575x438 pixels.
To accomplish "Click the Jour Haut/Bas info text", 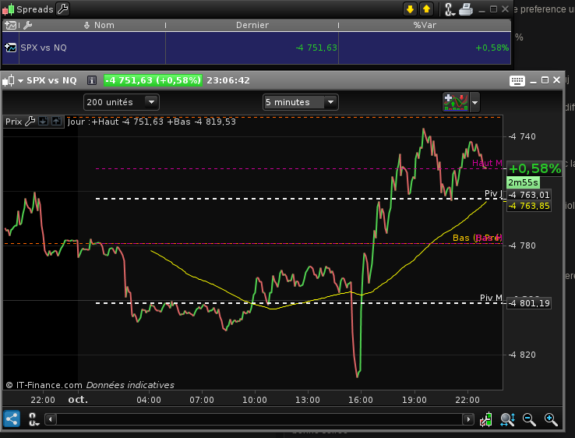I will pos(151,122).
